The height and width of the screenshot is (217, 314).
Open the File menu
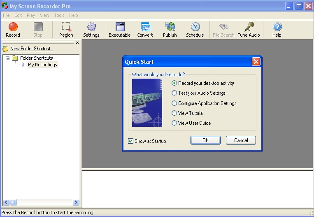tap(6, 15)
